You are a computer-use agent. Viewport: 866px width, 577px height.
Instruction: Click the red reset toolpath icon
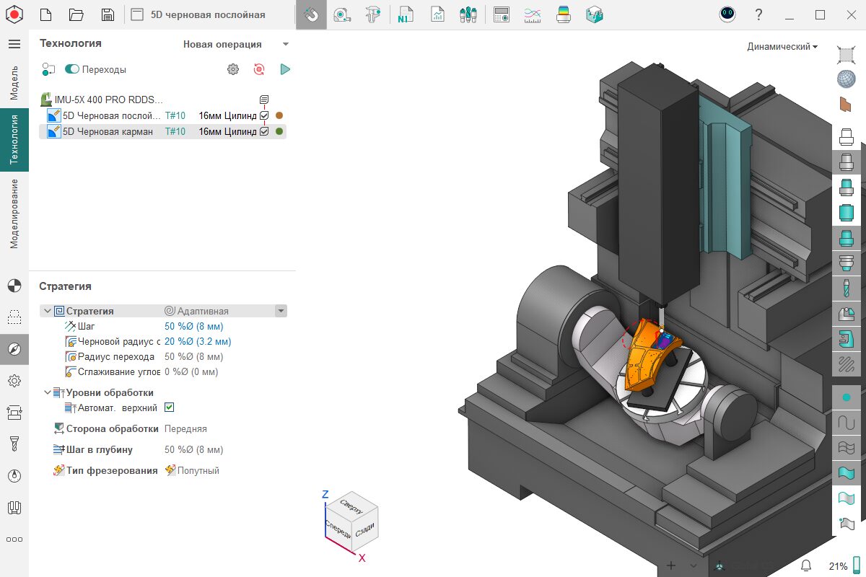coord(259,69)
